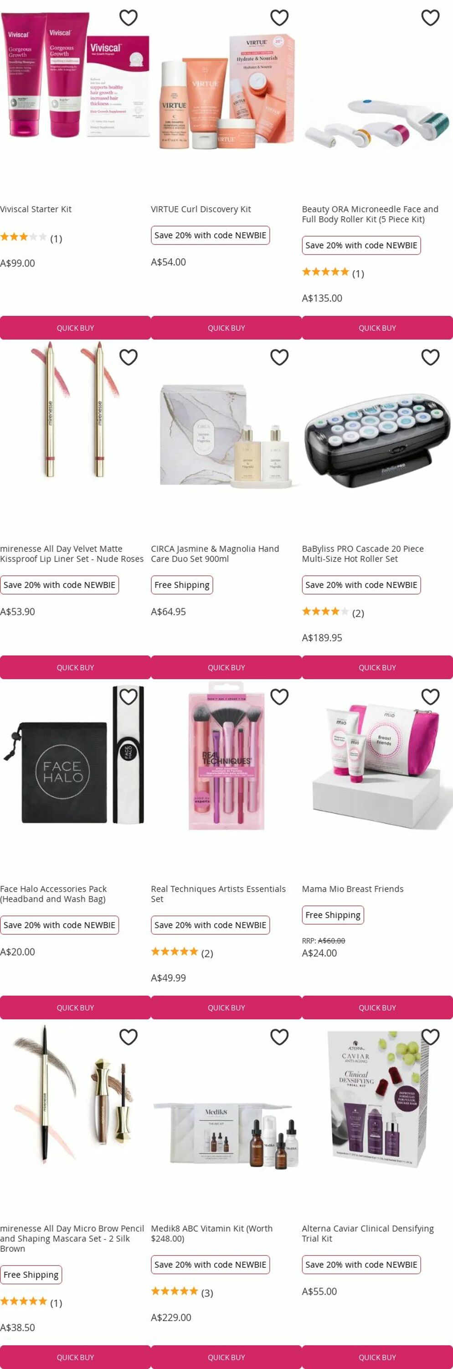
Task: Toggle favorite on Face Halo Accessories Pack
Action: (x=129, y=697)
